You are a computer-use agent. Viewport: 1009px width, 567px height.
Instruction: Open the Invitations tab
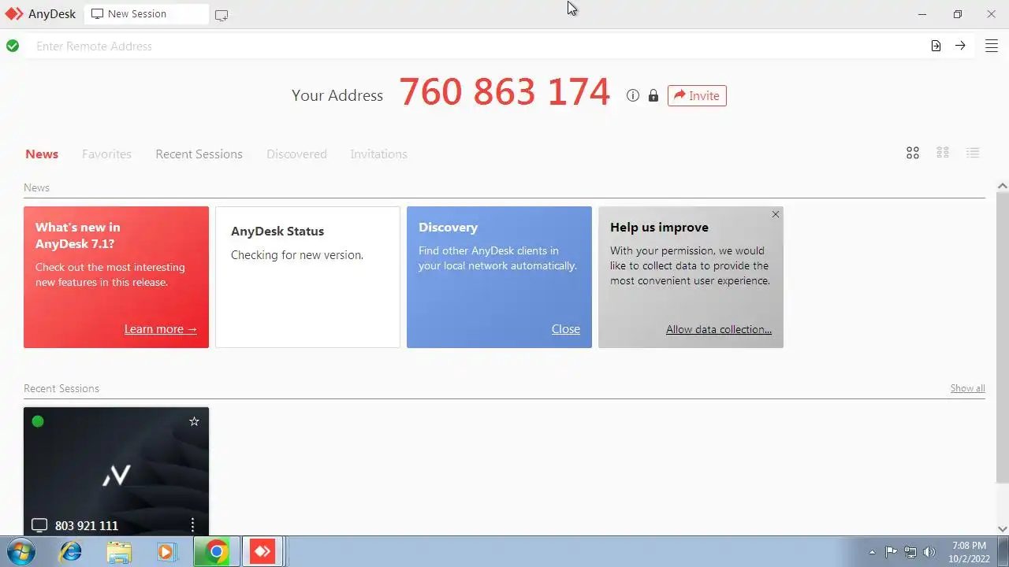[x=378, y=154]
